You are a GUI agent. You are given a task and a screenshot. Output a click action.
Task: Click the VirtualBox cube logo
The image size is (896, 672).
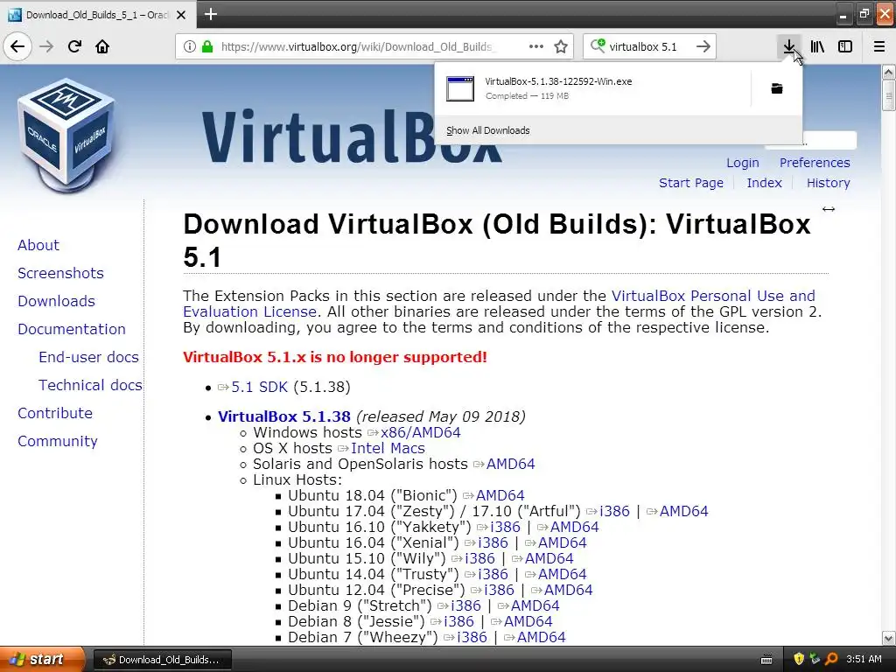click(66, 134)
